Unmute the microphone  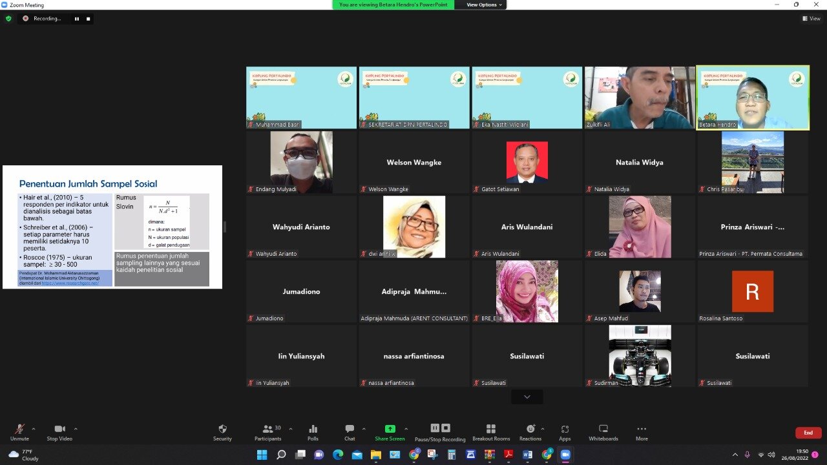click(x=19, y=432)
